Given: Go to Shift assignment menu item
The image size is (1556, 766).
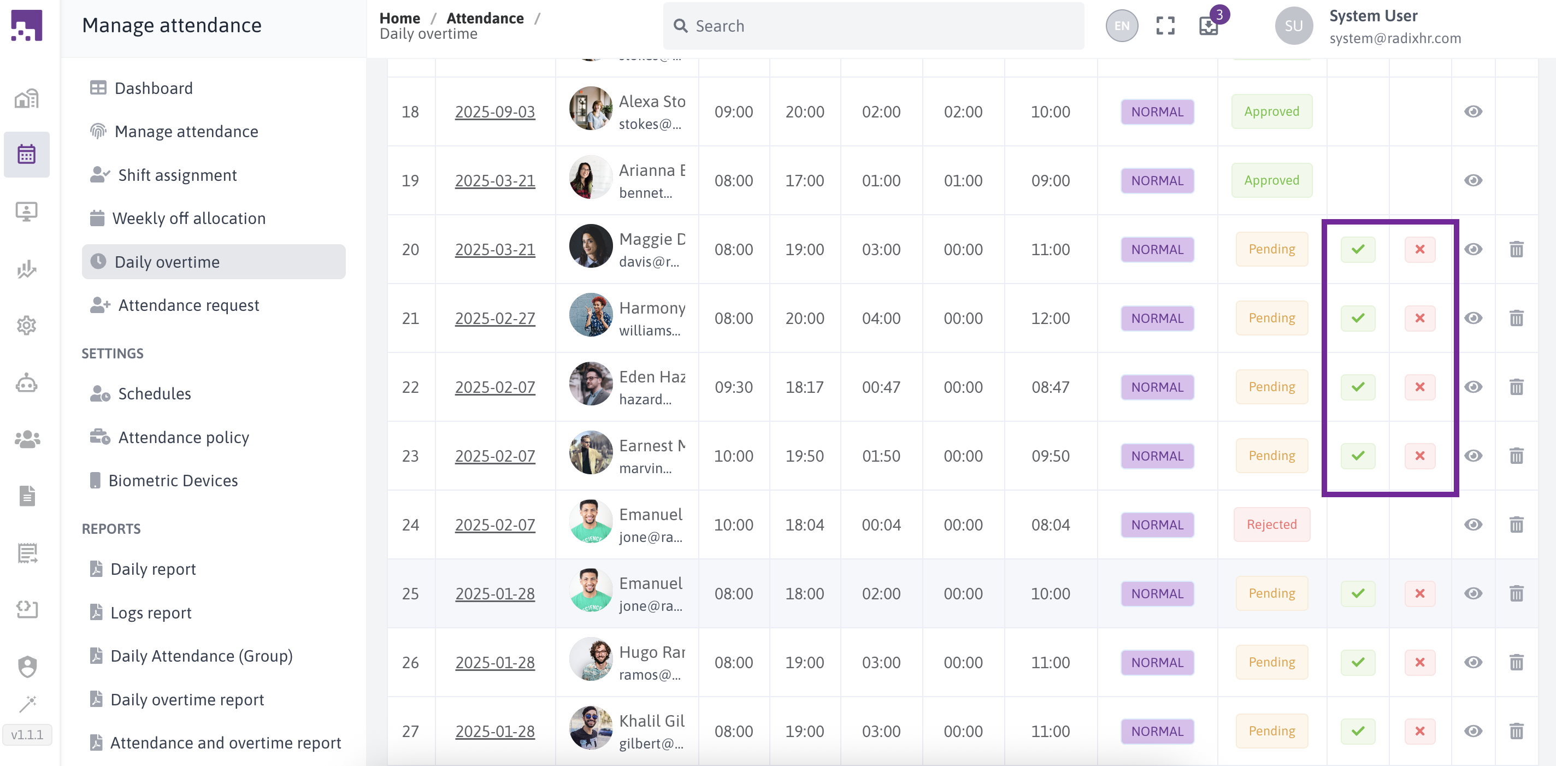Looking at the screenshot, I should pyautogui.click(x=177, y=175).
